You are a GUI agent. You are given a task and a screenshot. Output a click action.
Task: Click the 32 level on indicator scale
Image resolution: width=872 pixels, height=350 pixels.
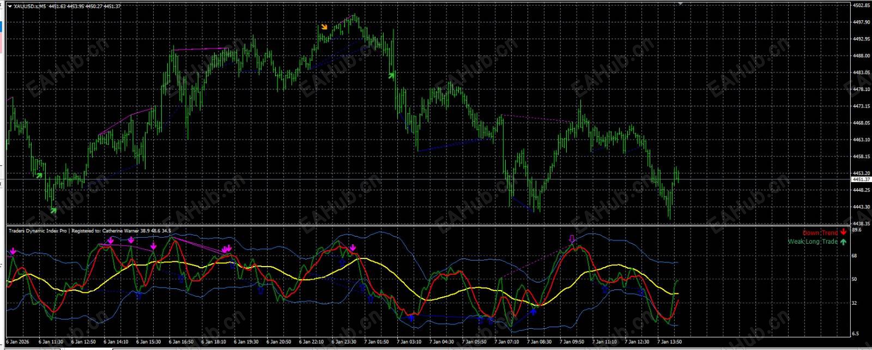pyautogui.click(x=855, y=303)
